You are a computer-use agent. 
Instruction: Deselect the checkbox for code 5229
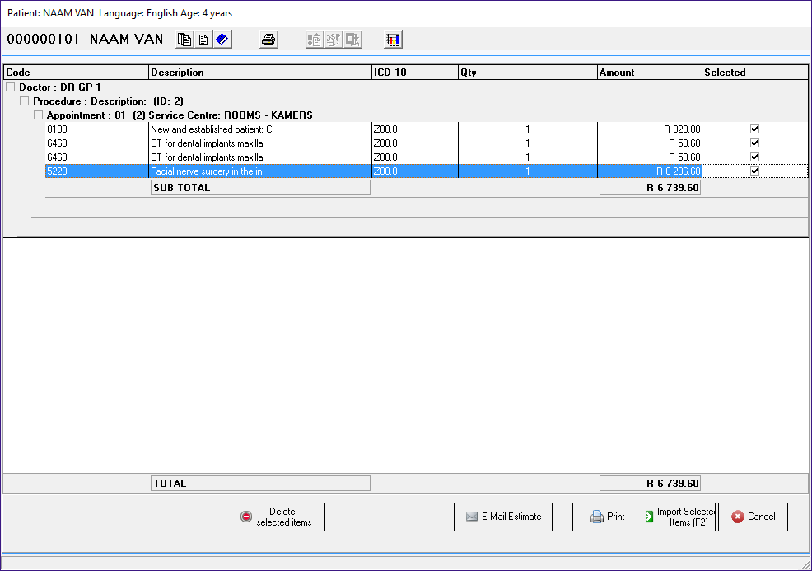click(754, 171)
